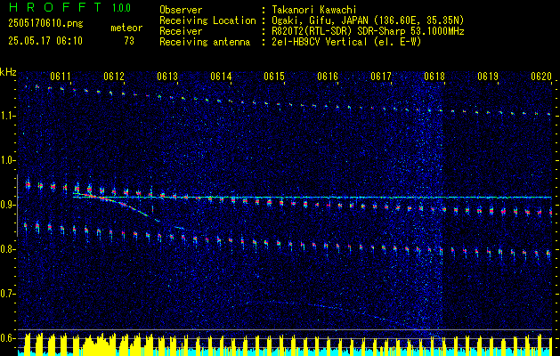This screenshot has width=560, height=356.
Task: Click the Receiving Location value Ogaki, Gifu
Action: pos(368,20)
